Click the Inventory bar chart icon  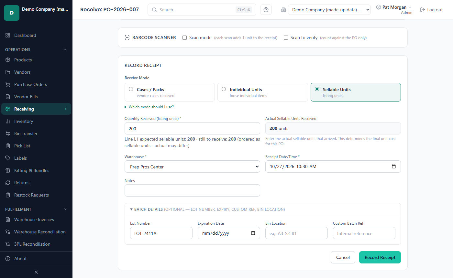click(8, 121)
